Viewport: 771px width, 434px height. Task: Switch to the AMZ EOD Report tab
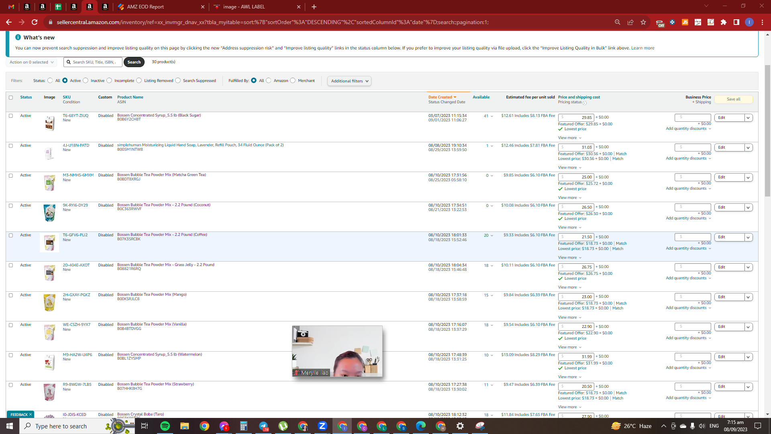pos(161,7)
